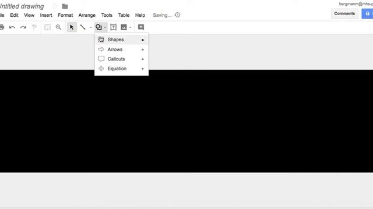This screenshot has height=209, width=373.
Task: Click the Shapes icon in dropdown
Action: pos(101,39)
